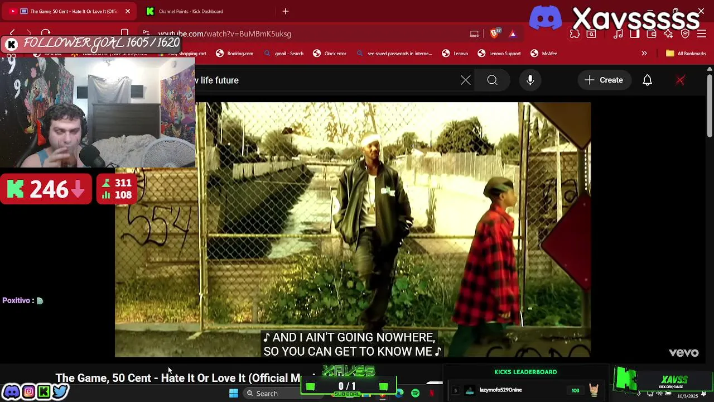The image size is (714, 402).
Task: Open the see saved passwords bookmark
Action: (394, 54)
